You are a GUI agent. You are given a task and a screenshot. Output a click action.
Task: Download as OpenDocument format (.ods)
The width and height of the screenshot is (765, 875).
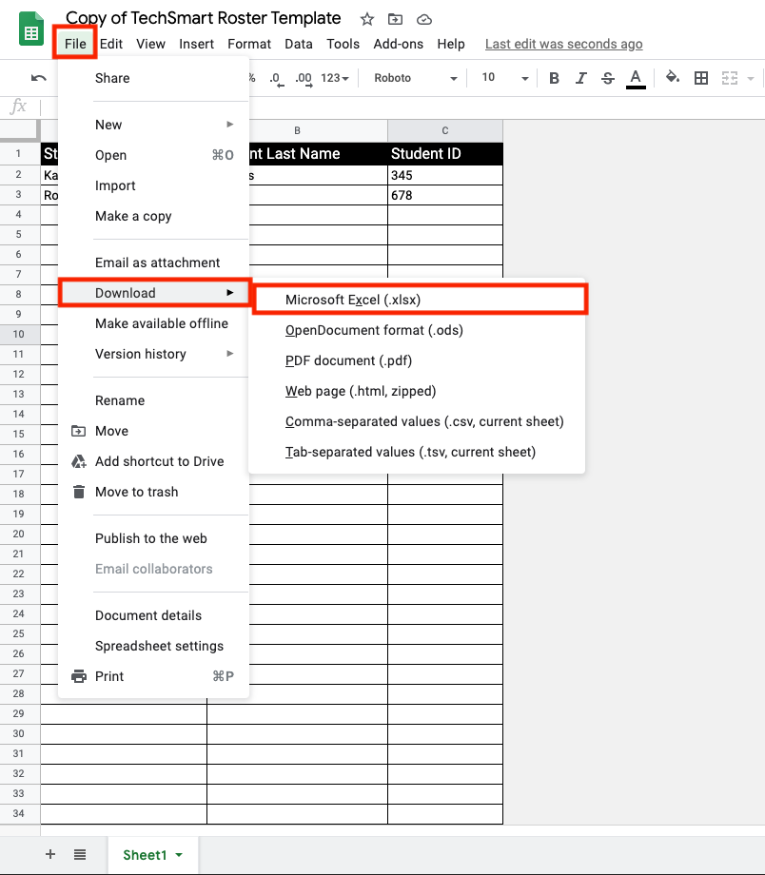(417, 330)
